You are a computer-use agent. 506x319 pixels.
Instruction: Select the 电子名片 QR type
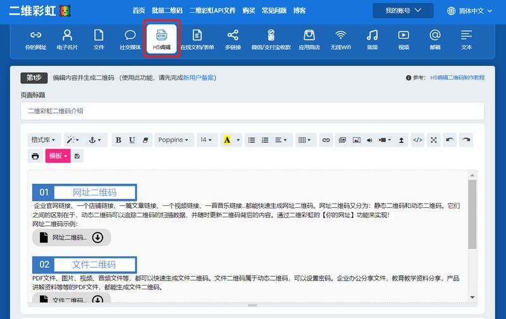67,40
